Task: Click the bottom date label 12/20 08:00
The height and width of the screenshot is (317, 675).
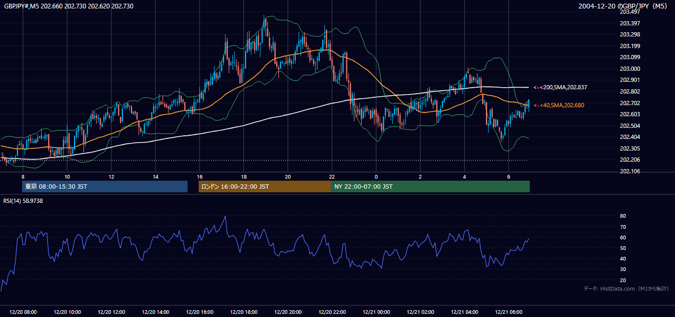Action: (23, 312)
